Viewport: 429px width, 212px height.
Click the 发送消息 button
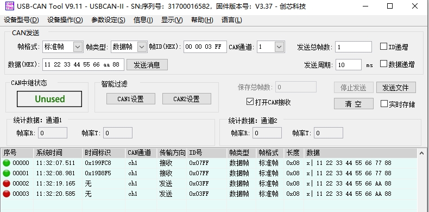pos(147,65)
